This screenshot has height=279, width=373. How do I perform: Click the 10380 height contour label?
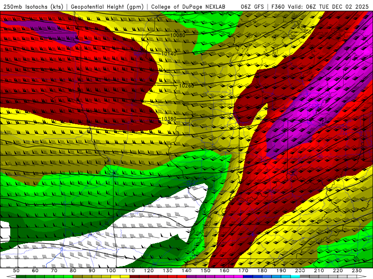pos(169,119)
